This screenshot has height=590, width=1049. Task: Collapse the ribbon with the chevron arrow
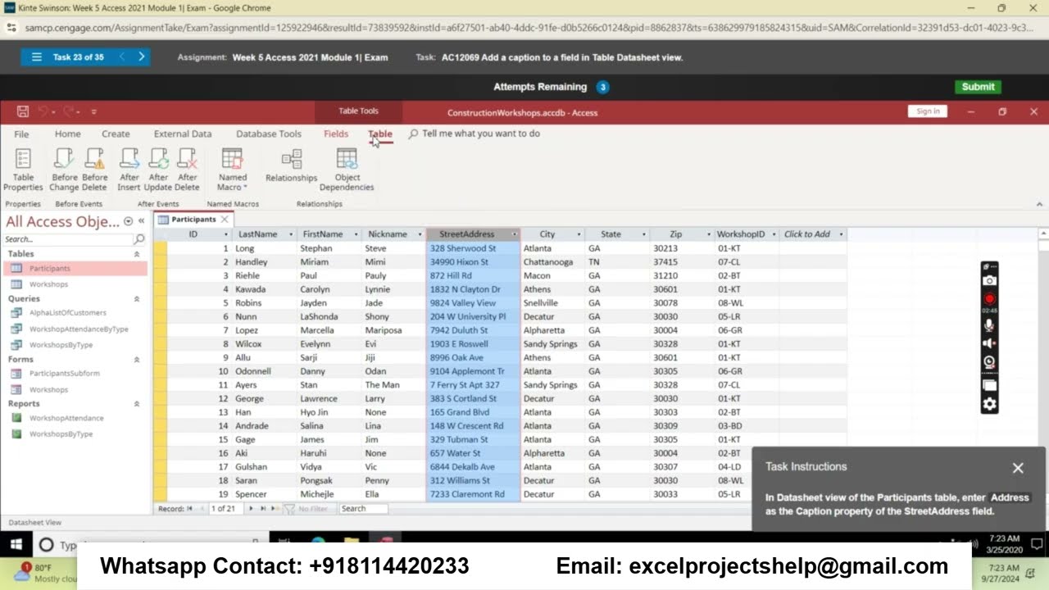1040,204
